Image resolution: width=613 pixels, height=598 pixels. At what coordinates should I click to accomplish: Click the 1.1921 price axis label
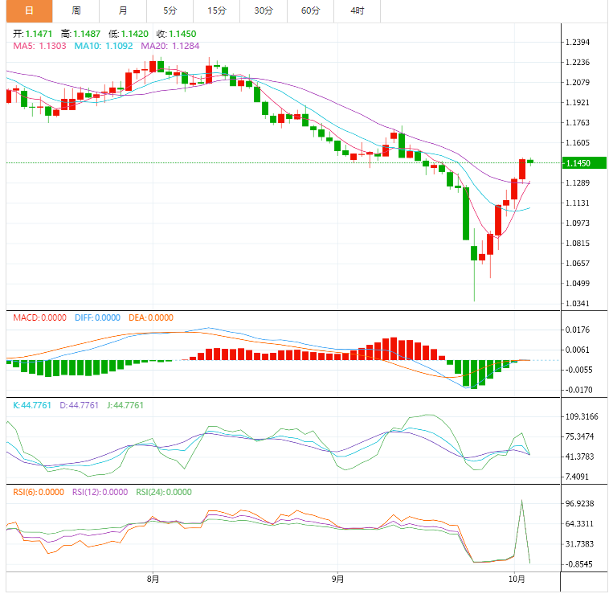tap(578, 102)
